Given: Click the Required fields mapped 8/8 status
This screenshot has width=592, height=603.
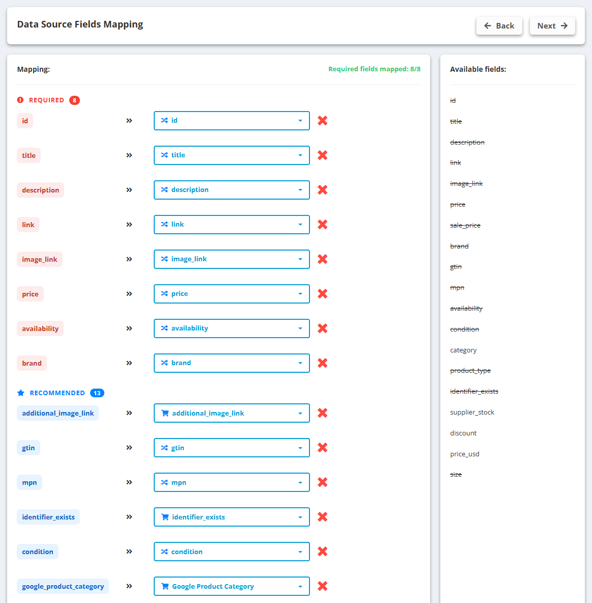Looking at the screenshot, I should [x=375, y=69].
